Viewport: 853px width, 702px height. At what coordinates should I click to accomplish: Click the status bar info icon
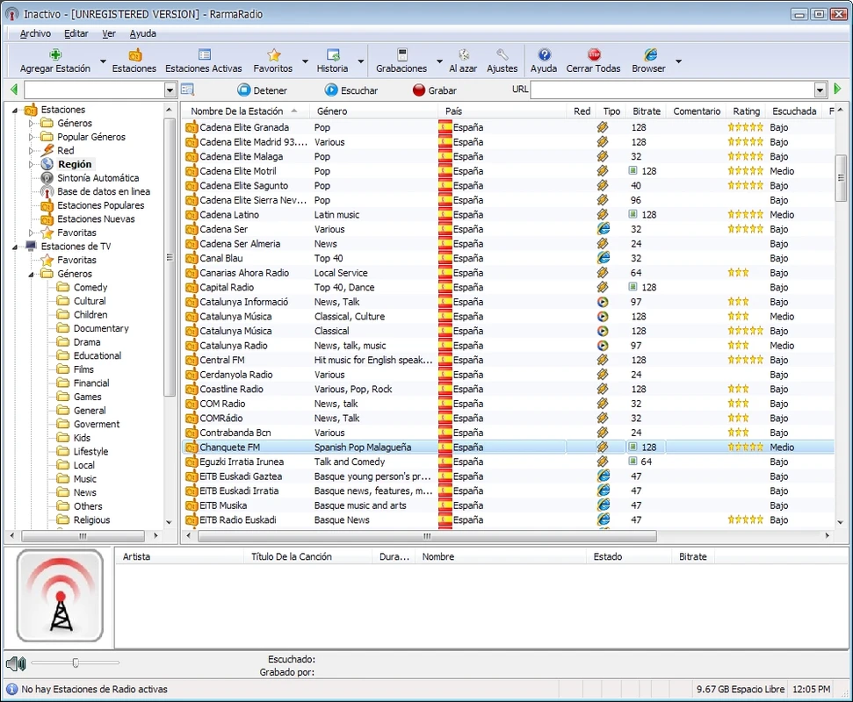tap(12, 689)
